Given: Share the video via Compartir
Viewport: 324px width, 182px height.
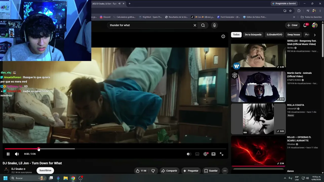Looking at the screenshot, I should (x=169, y=171).
